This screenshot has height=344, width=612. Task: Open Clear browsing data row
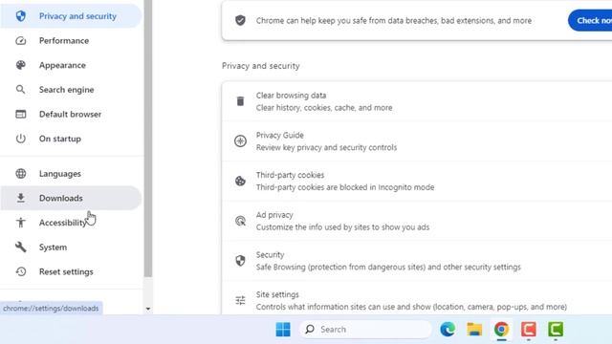417,101
